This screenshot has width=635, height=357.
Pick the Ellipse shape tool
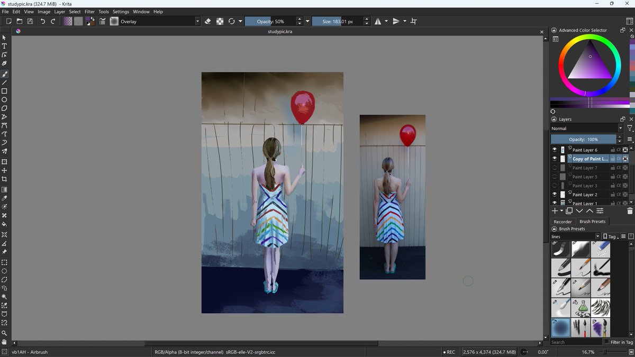pos(4,99)
